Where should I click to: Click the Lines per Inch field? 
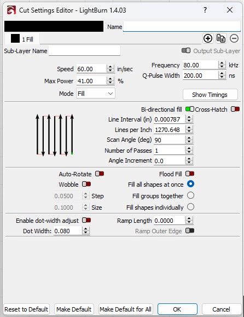[x=169, y=130]
